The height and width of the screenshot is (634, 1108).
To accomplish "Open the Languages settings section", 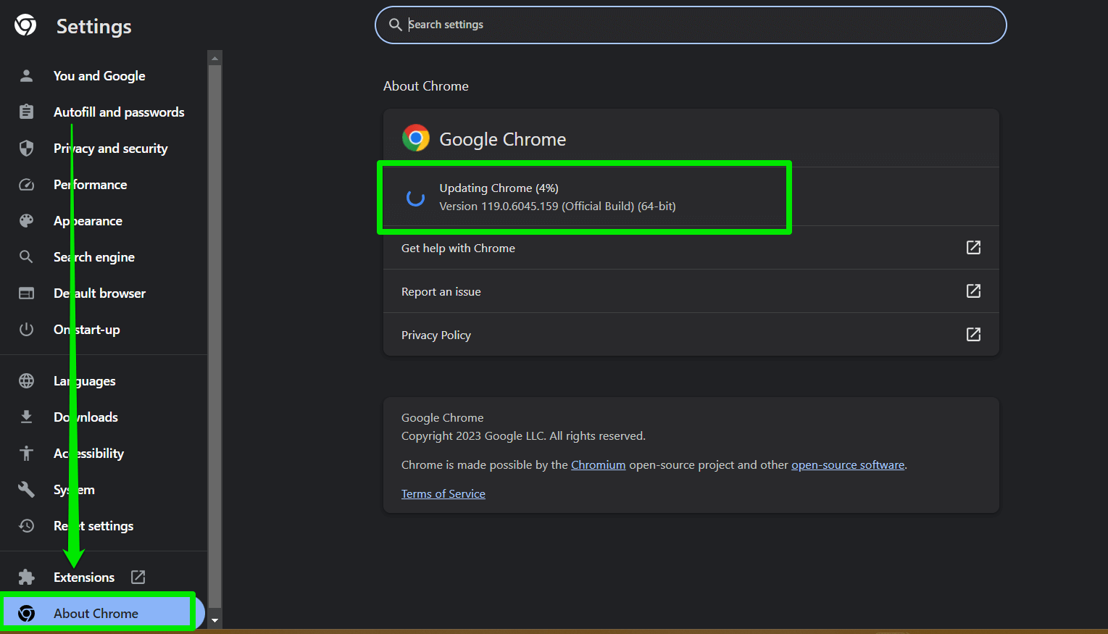I will click(84, 380).
